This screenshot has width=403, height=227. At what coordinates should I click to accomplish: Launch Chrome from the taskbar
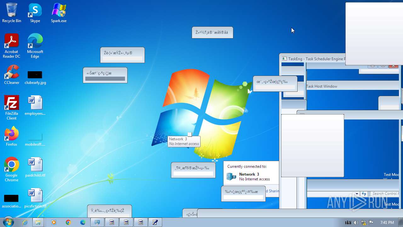click(68, 222)
